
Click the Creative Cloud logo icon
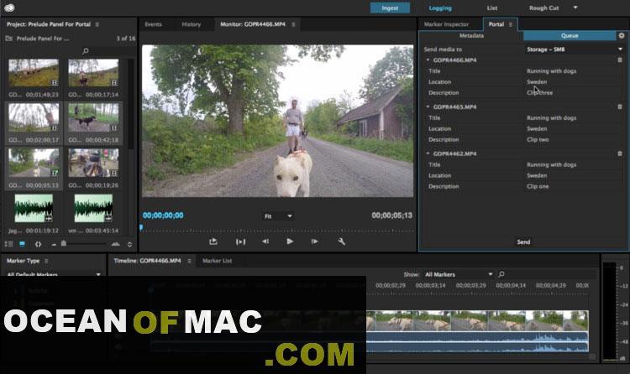pyautogui.click(x=9, y=8)
